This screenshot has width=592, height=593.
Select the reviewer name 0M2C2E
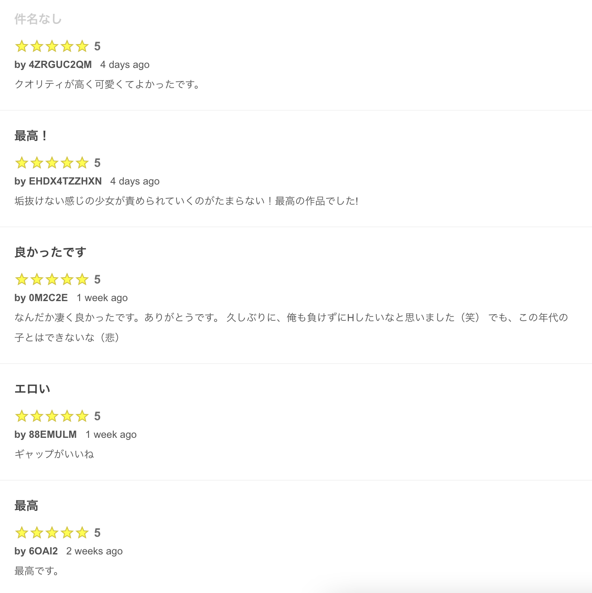[x=48, y=298]
